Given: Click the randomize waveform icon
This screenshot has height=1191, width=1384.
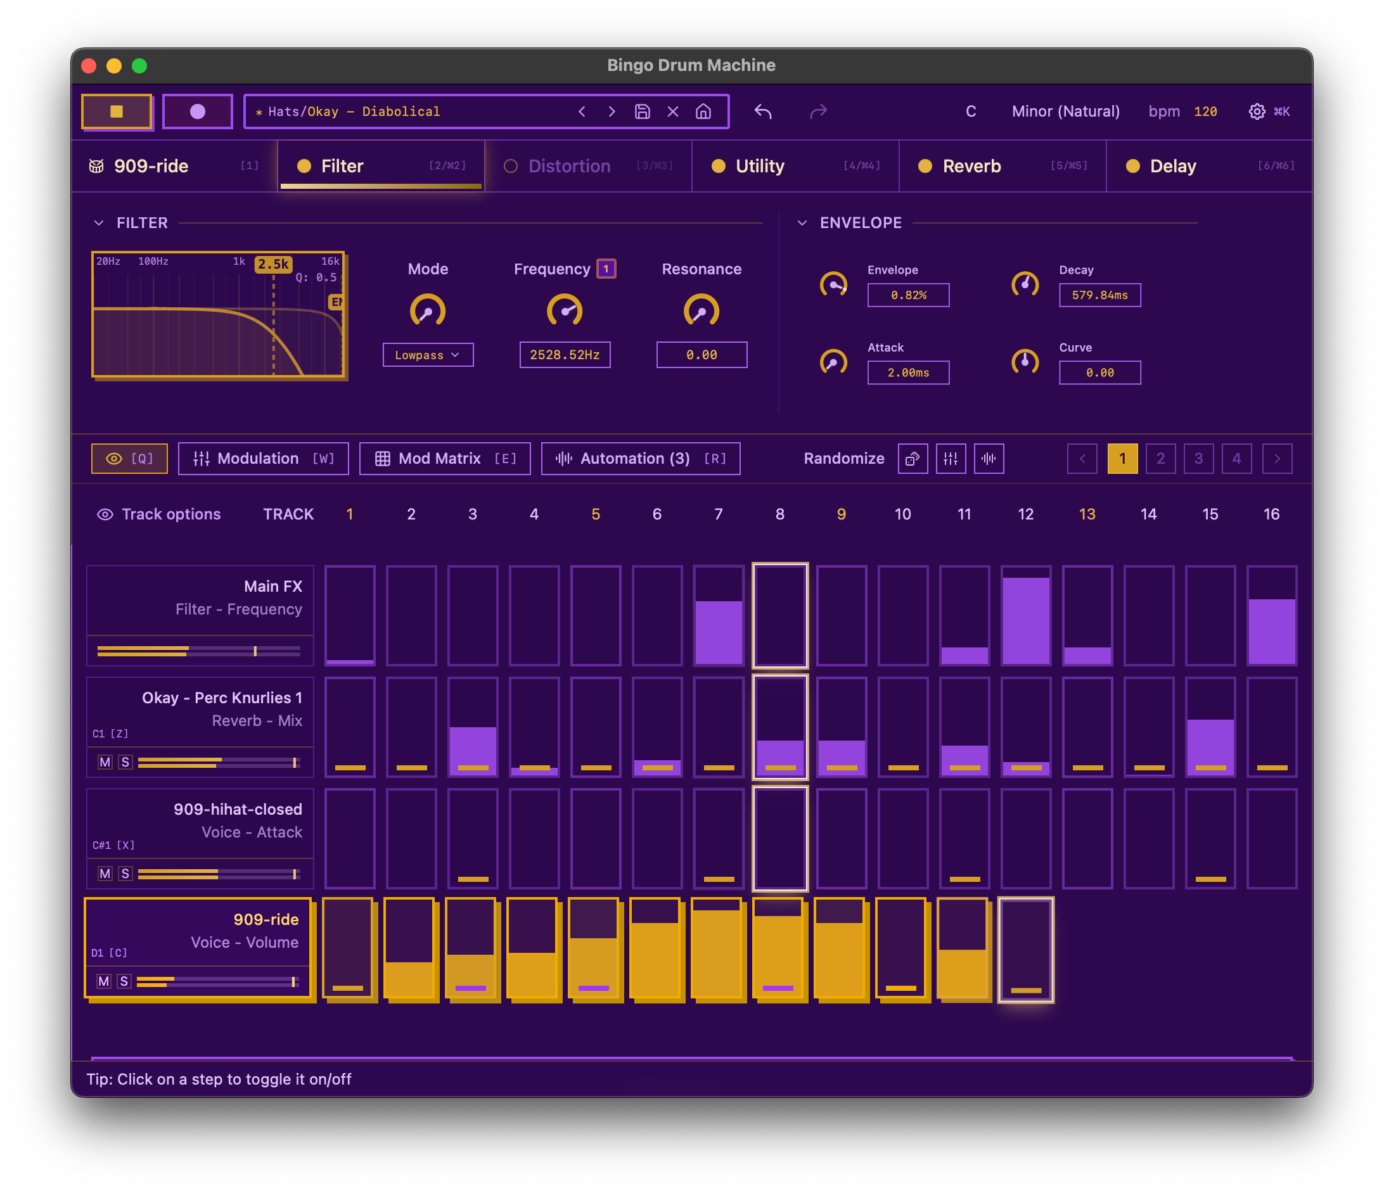Looking at the screenshot, I should point(989,459).
